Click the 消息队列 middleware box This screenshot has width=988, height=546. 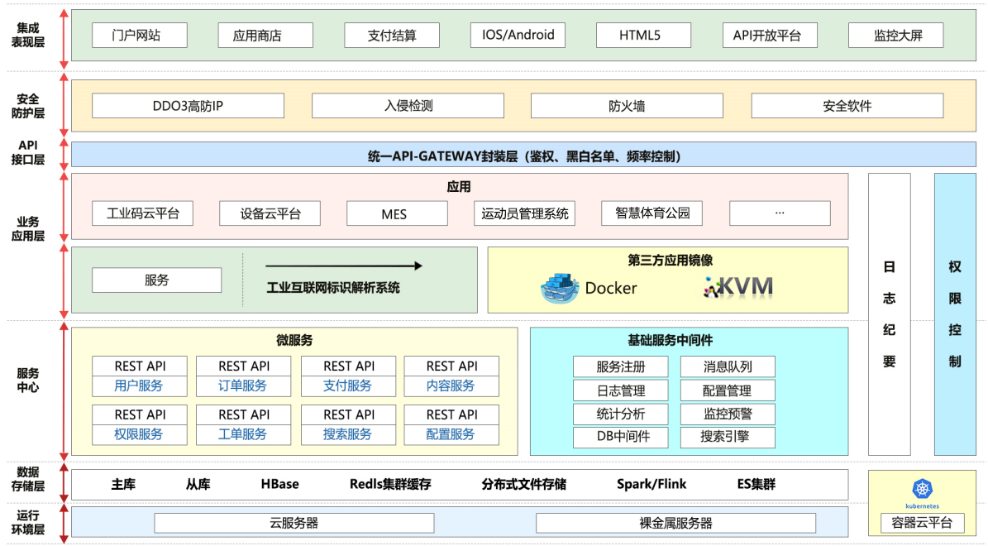728,367
